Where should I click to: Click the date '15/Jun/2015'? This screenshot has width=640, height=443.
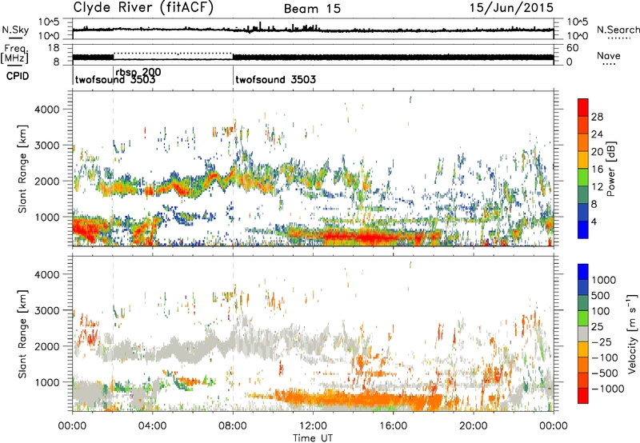click(511, 7)
